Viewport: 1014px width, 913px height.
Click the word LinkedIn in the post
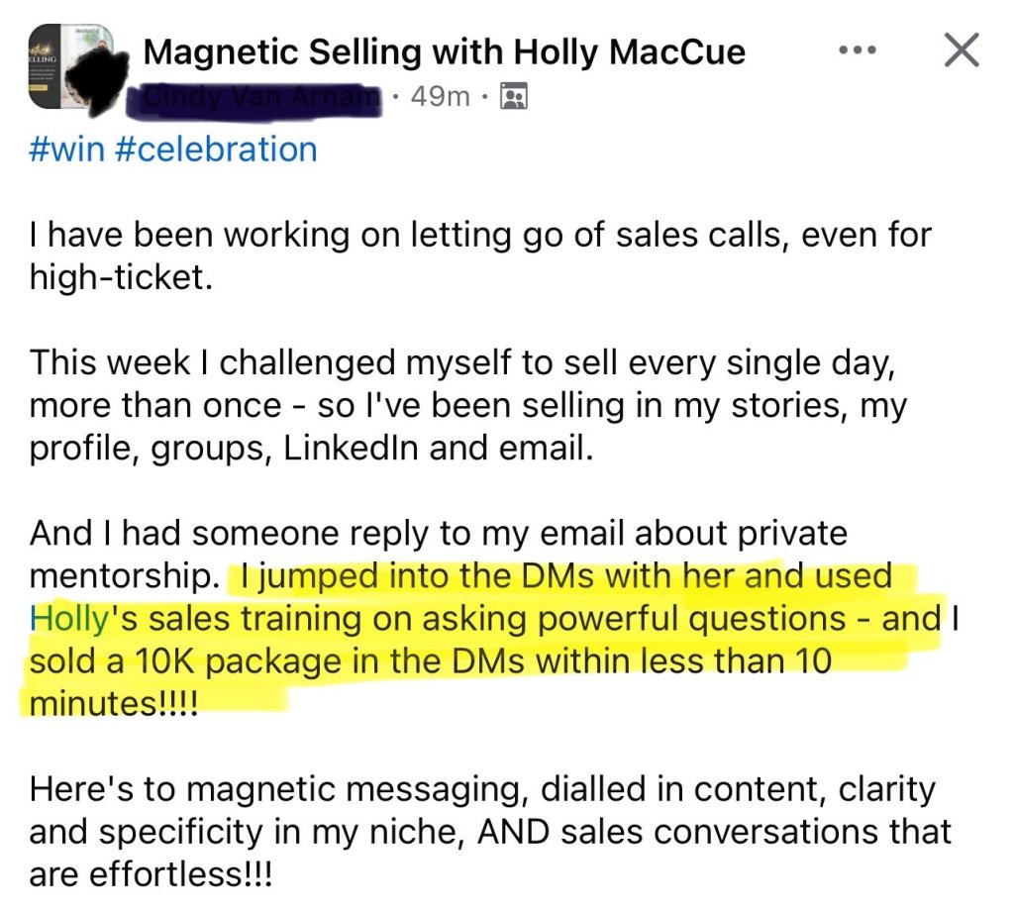[x=351, y=448]
